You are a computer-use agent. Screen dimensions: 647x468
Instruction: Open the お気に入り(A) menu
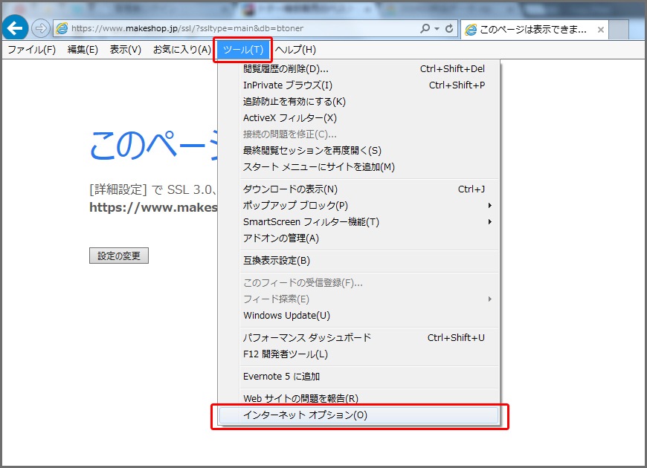click(181, 50)
